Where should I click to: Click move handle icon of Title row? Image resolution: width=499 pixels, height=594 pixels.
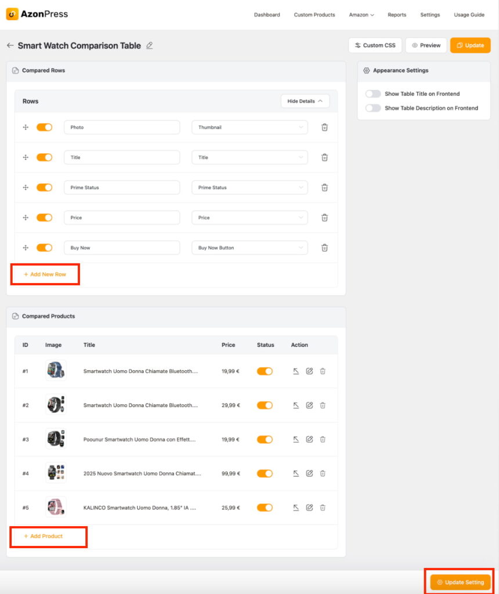tap(26, 157)
